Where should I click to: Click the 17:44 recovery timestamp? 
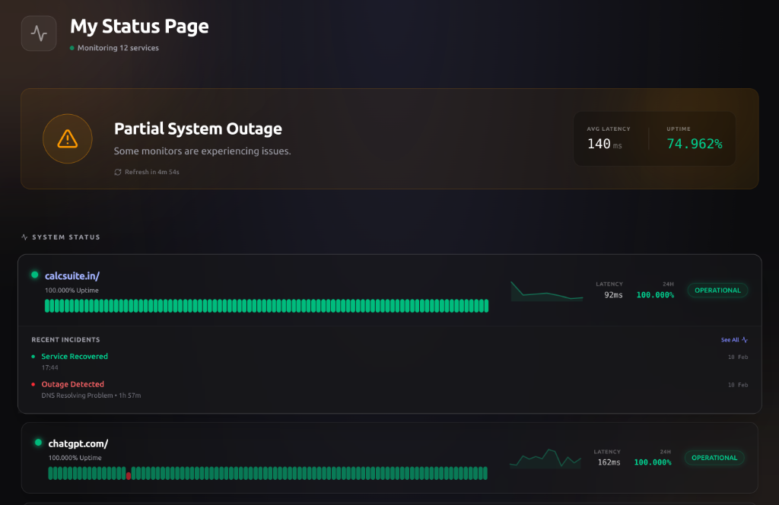(x=49, y=368)
